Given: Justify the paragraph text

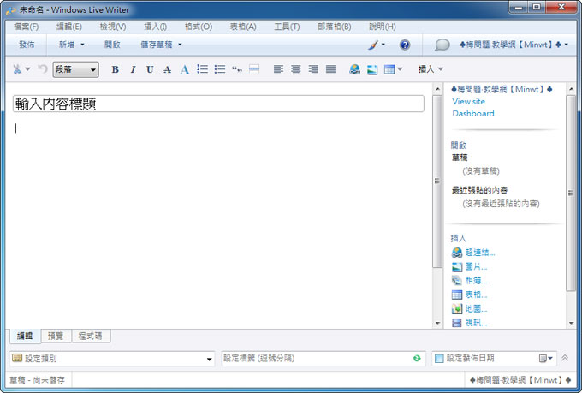Looking at the screenshot, I should [330, 69].
